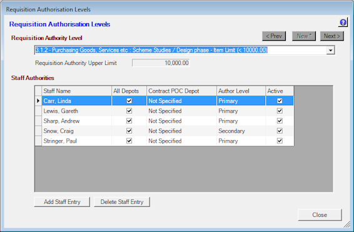
Task: Click Carr, Linda's Contract POC Depot cell
Action: point(181,101)
